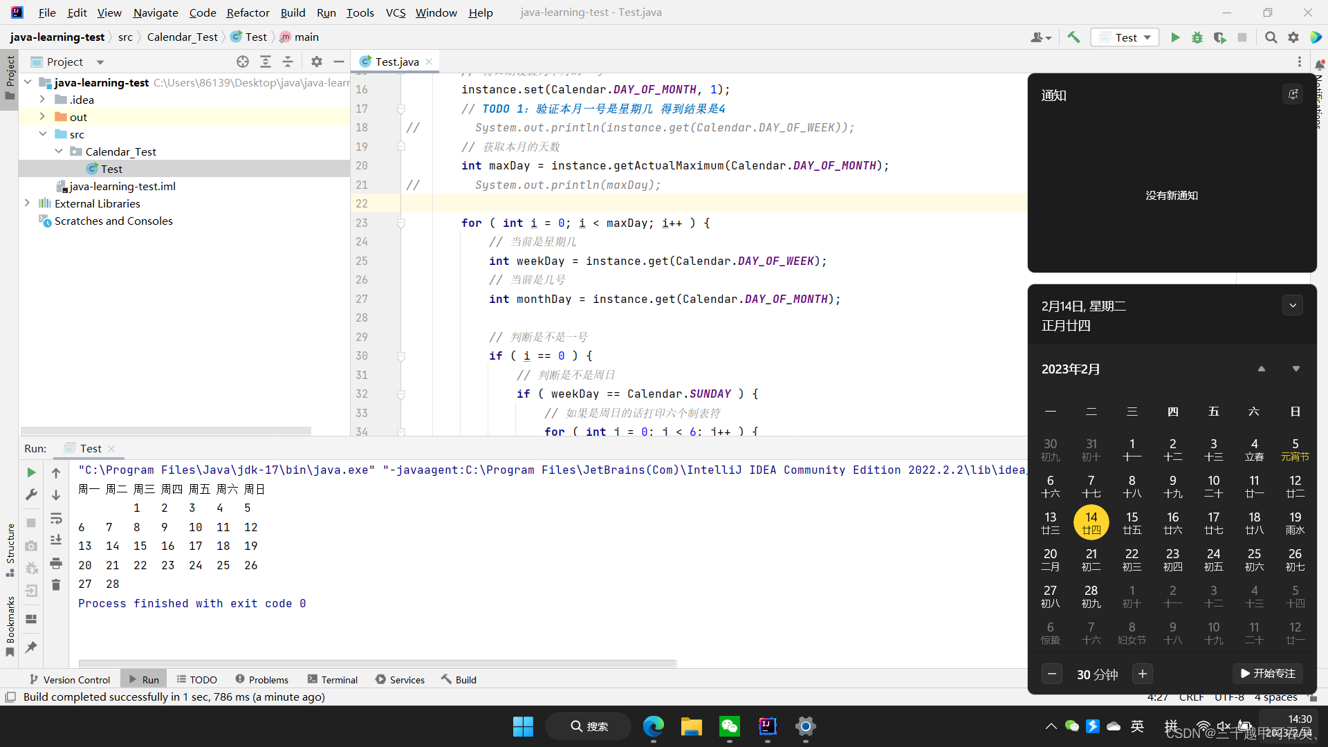1328x747 pixels.
Task: Rerun Test in Run panel
Action: tap(31, 472)
